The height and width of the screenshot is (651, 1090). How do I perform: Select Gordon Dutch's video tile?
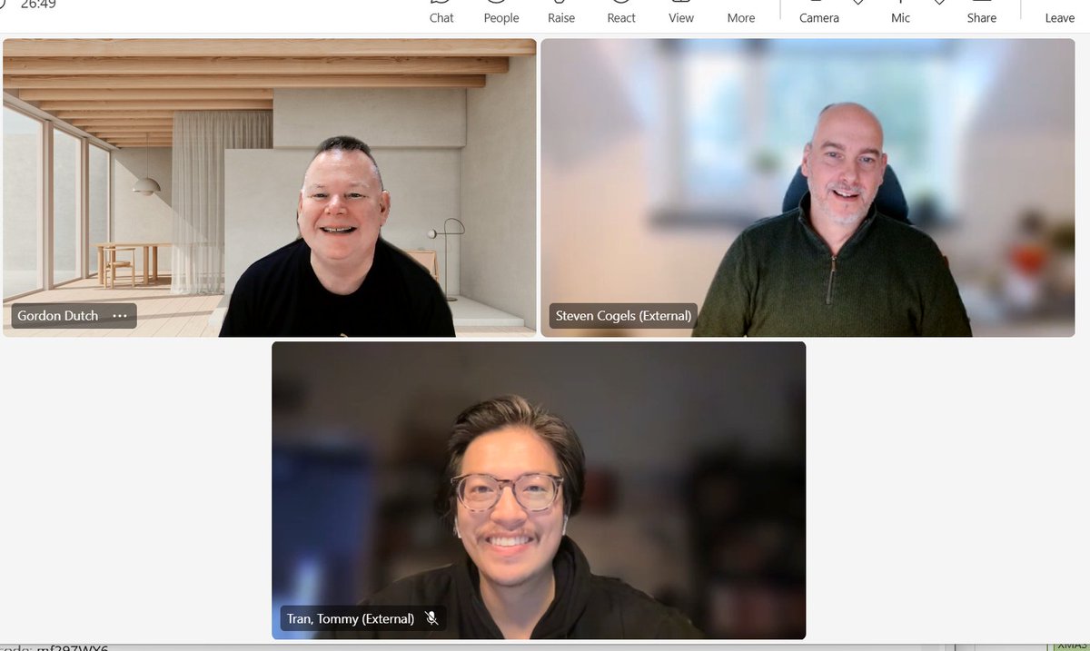pos(270,188)
